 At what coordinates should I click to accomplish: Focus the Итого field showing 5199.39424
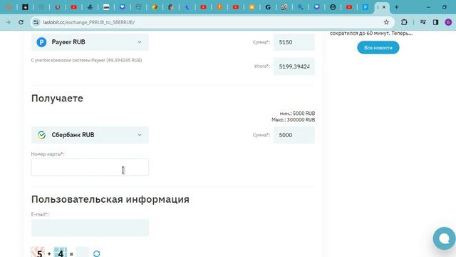coord(294,66)
